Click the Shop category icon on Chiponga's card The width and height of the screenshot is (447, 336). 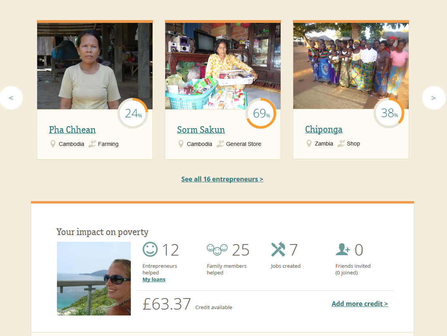(x=341, y=143)
